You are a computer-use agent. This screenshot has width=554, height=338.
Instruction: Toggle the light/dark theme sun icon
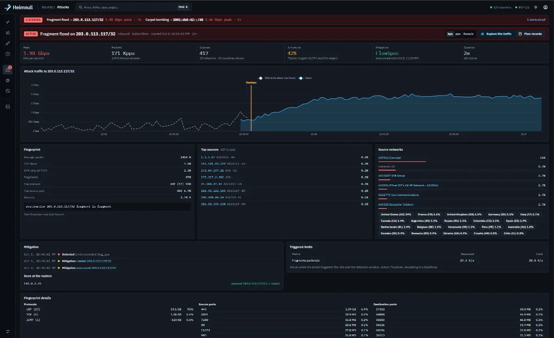point(536,7)
